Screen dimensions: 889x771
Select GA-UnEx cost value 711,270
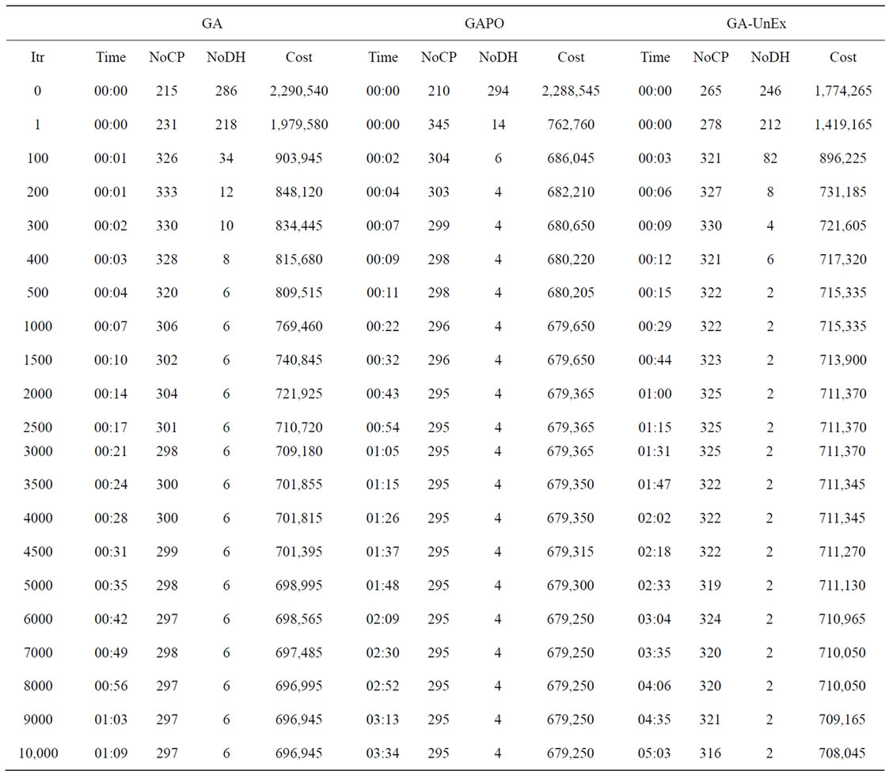coord(843,551)
